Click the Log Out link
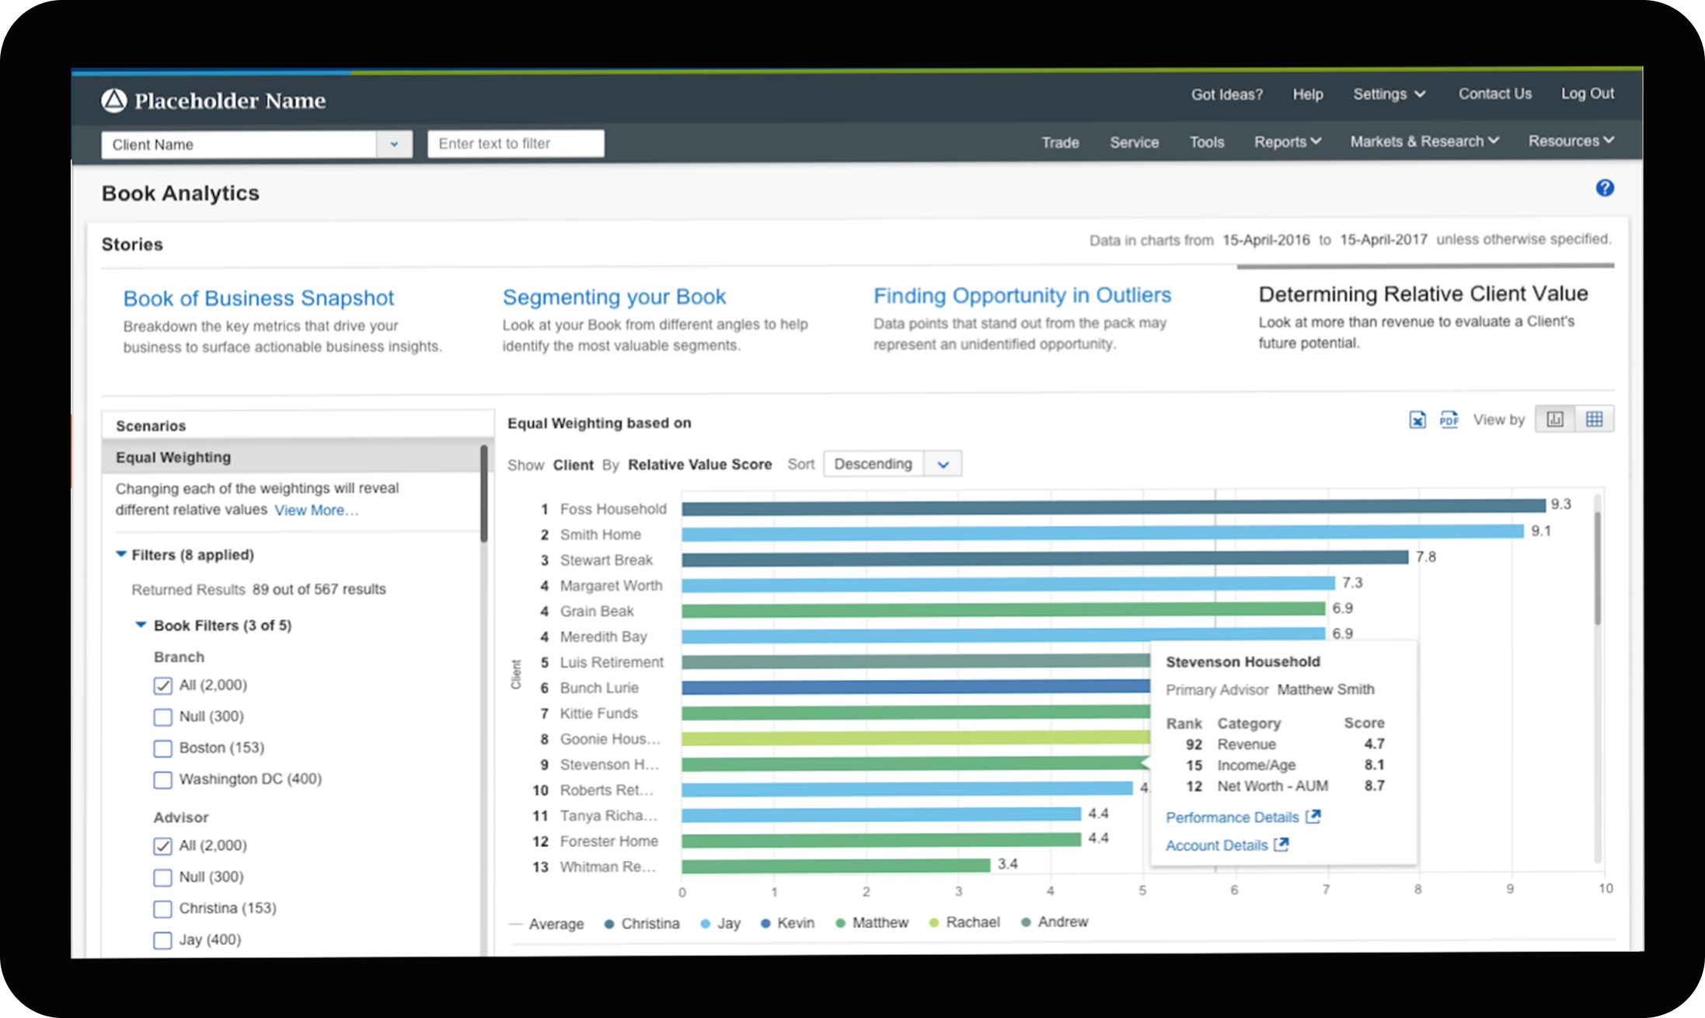1705x1018 pixels. point(1587,94)
